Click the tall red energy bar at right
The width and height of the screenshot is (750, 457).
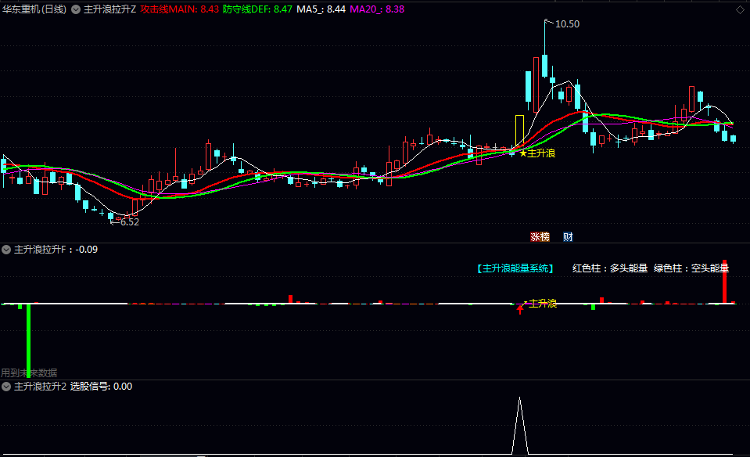tap(725, 282)
